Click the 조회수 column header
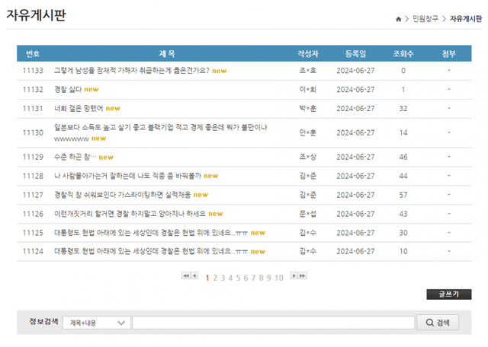The image size is (488, 347). 403,54
